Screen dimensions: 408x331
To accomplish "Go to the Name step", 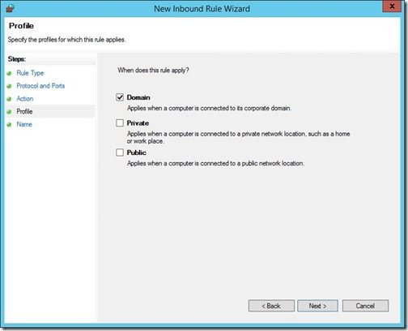I will click(24, 124).
